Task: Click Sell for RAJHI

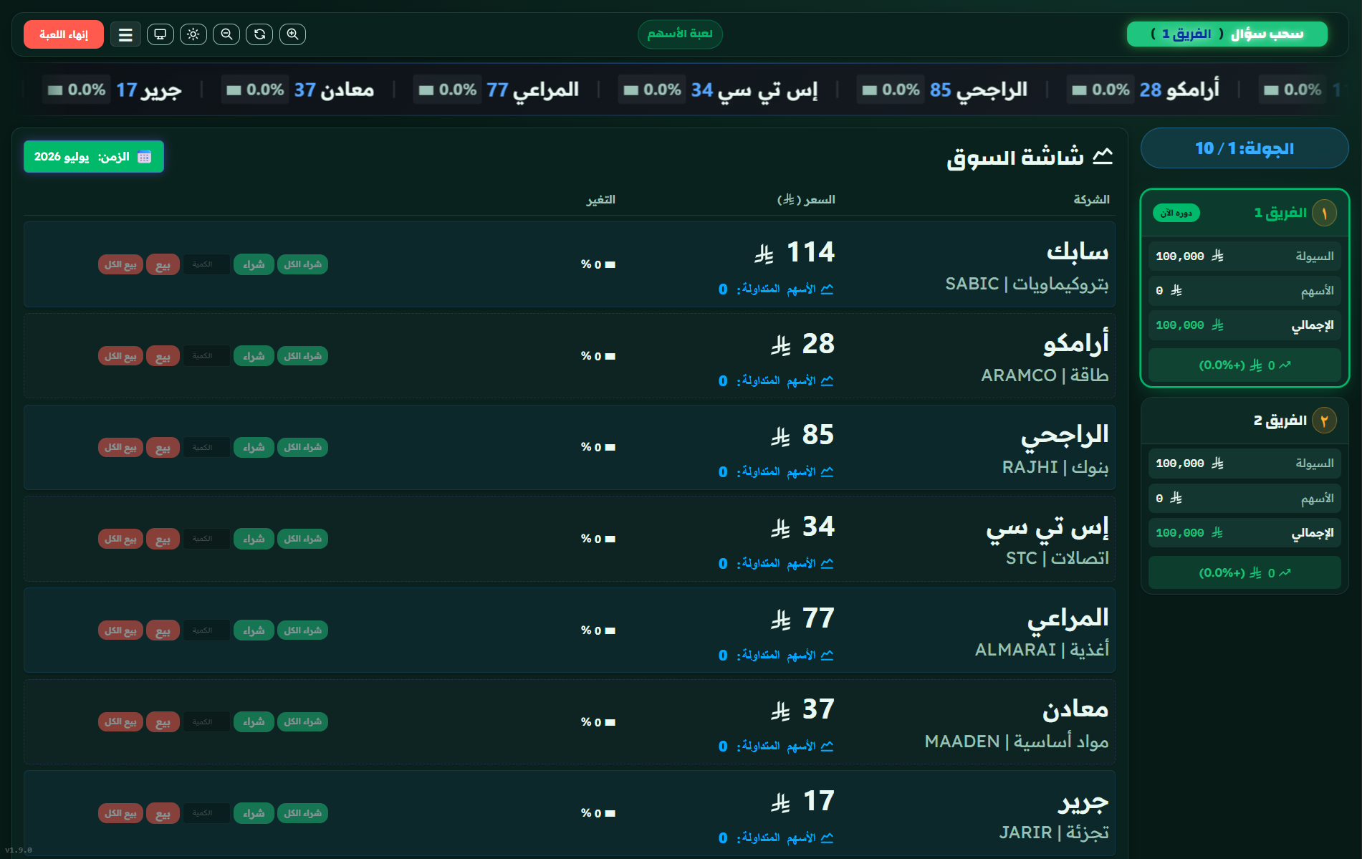Action: point(163,447)
